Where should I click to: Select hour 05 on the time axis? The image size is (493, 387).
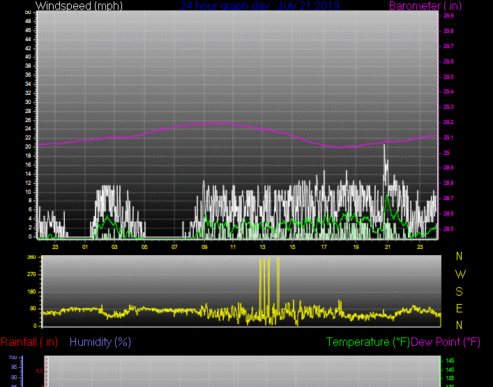pos(144,247)
